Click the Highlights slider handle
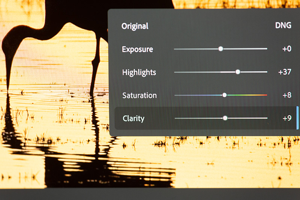The width and height of the screenshot is (300, 200). coord(238,72)
